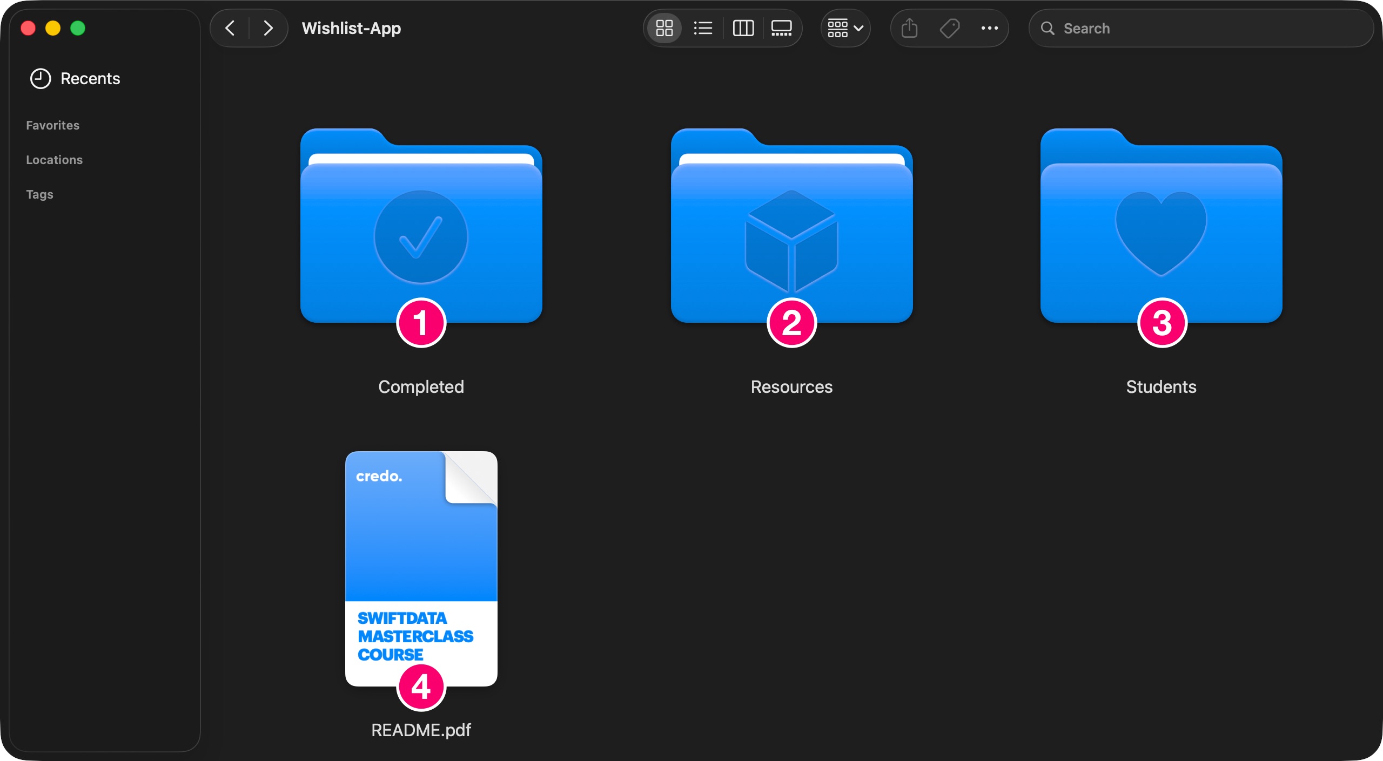Open the group-by options dropdown

pos(845,28)
